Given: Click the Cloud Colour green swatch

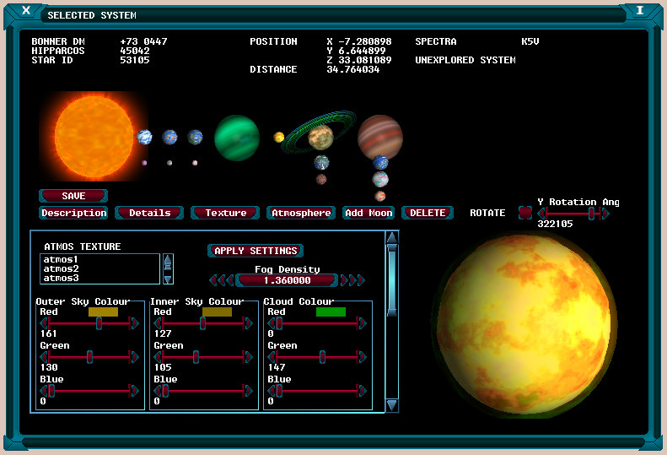Looking at the screenshot, I should click(331, 311).
